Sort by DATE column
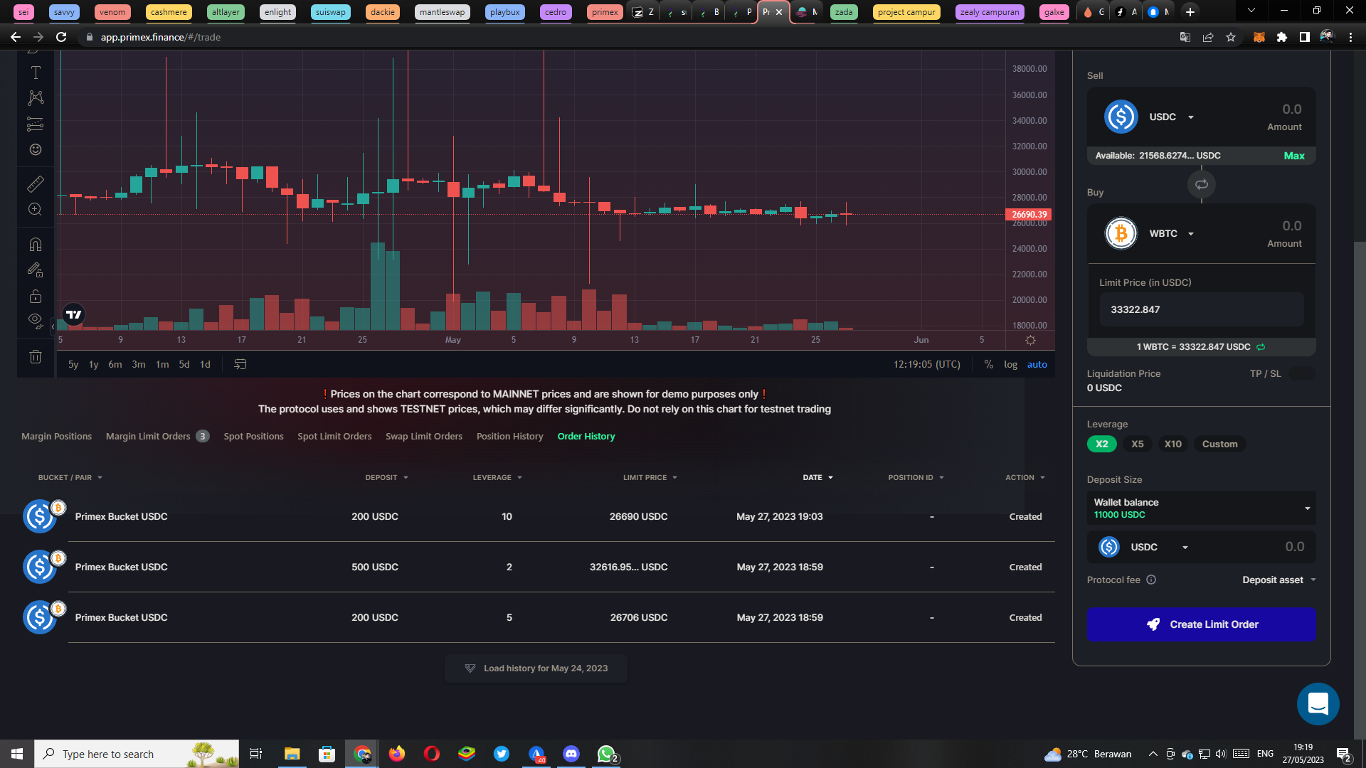 pyautogui.click(x=817, y=478)
